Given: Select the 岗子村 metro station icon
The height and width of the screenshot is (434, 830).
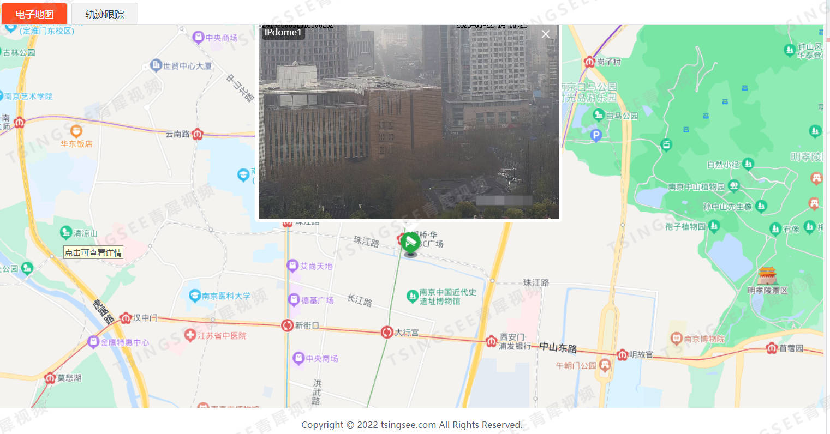Looking at the screenshot, I should [589, 62].
